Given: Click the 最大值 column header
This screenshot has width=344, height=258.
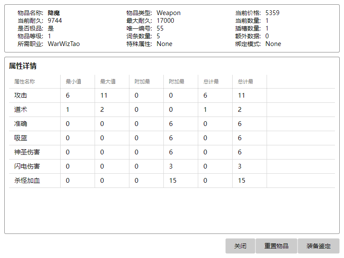Looking at the screenshot, I should 108,82.
